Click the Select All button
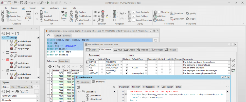This screenshot has height=102, width=246. 46,16
